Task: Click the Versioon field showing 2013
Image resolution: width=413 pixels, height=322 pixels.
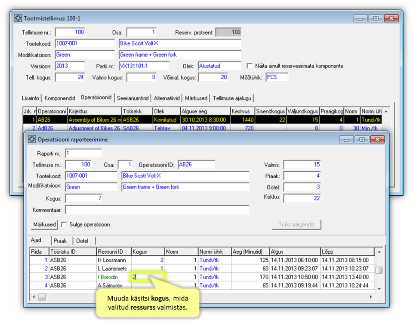Action: (x=70, y=66)
